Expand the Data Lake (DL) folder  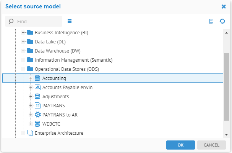coord(23,42)
